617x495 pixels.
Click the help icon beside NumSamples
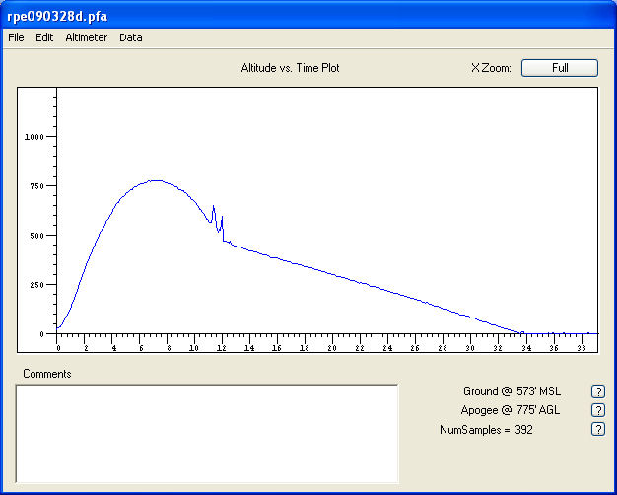point(596,429)
